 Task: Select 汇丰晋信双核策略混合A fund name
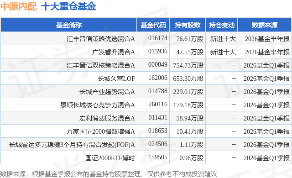tap(100, 65)
